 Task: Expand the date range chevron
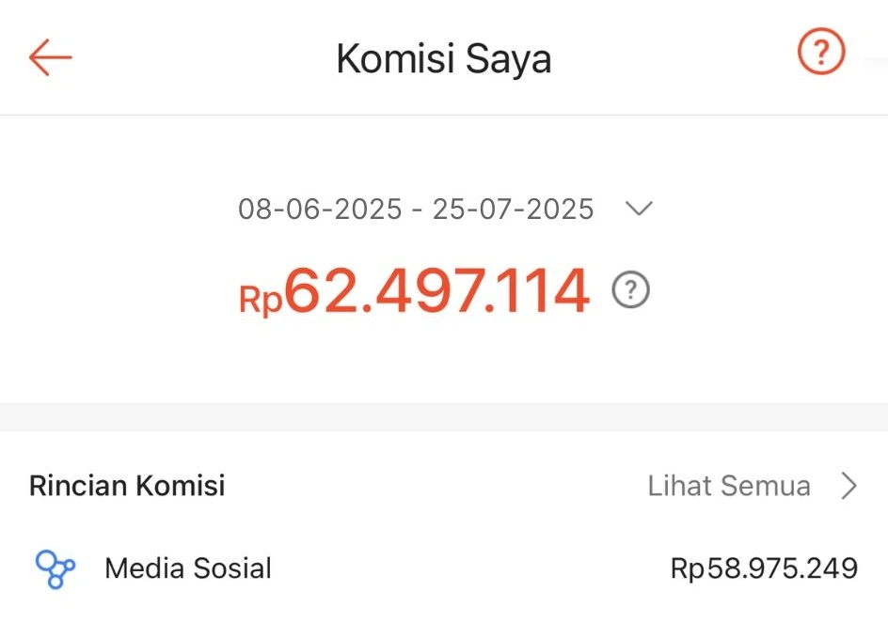[639, 209]
